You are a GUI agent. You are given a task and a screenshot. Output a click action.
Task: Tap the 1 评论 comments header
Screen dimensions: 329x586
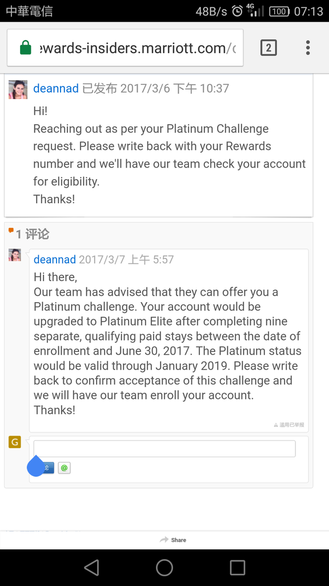[32, 234]
